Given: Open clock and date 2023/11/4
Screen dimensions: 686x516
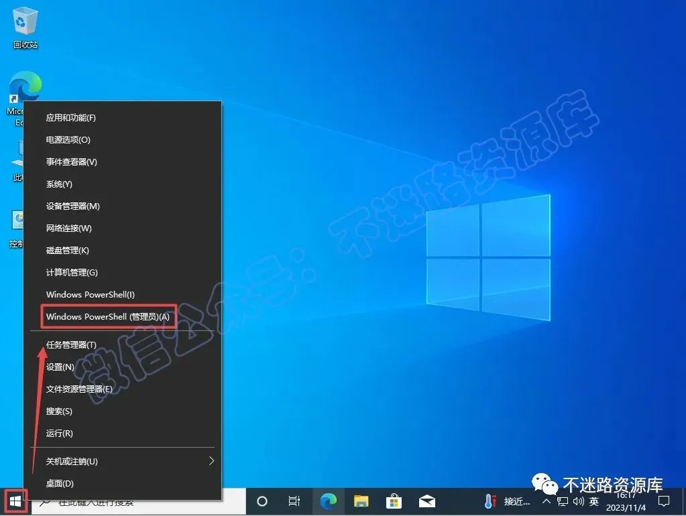Looking at the screenshot, I should (x=626, y=501).
